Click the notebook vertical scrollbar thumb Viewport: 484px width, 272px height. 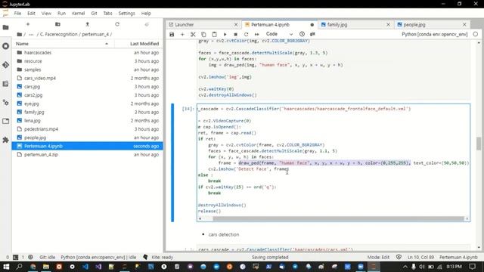coord(479,144)
